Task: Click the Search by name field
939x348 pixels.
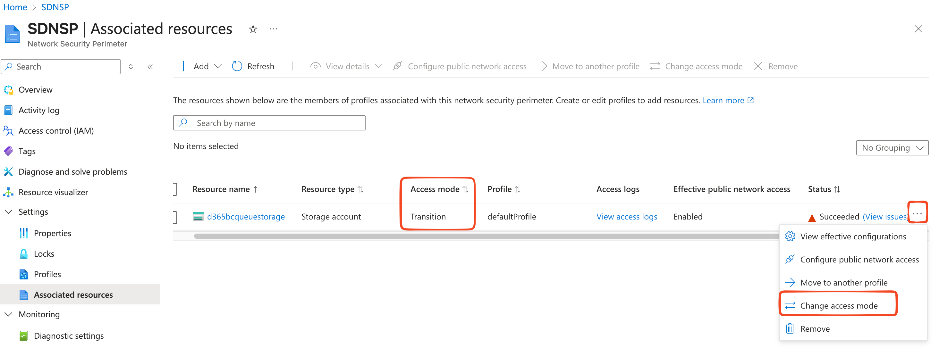Action: coord(269,123)
